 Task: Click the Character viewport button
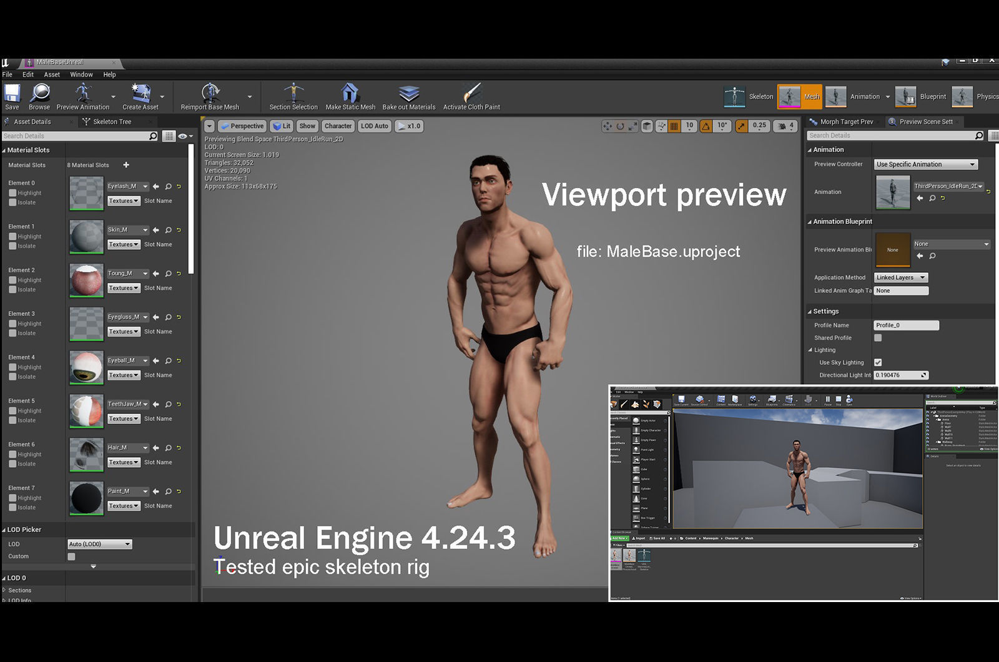click(x=338, y=126)
